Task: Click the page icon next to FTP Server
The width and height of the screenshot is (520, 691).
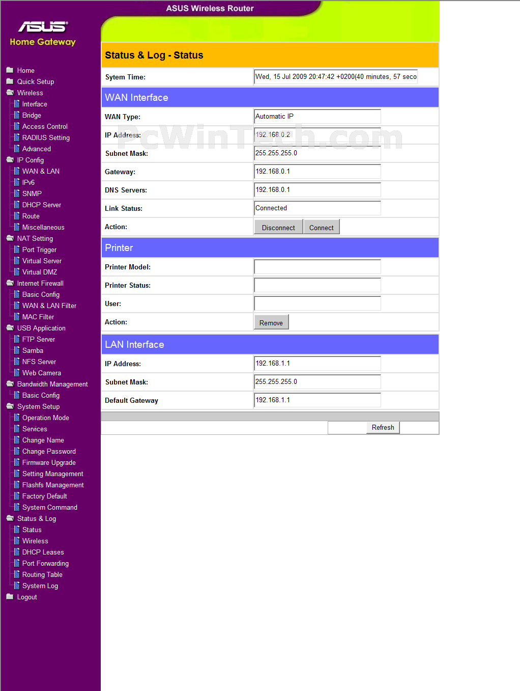Action: click(x=17, y=339)
